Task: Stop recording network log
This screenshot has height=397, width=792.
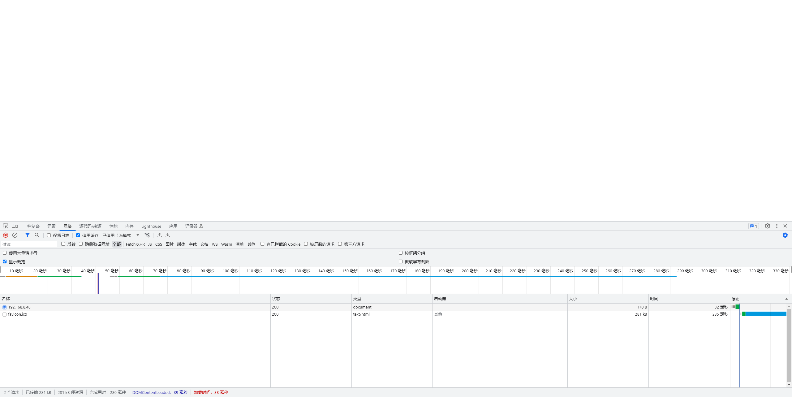Action: tap(5, 235)
